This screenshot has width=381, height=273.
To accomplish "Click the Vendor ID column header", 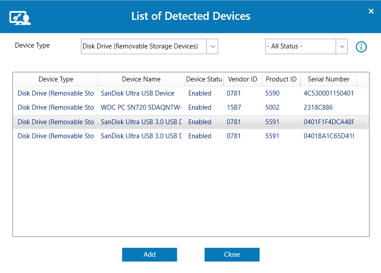I will tap(242, 79).
